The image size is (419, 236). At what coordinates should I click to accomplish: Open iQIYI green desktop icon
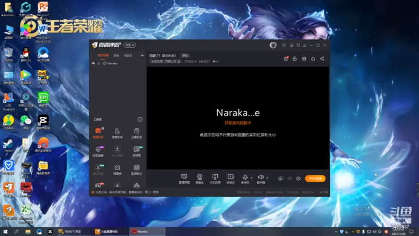click(43, 99)
